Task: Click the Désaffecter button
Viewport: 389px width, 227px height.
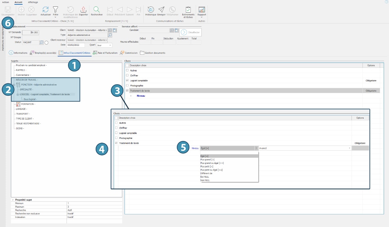Action: click(191, 32)
